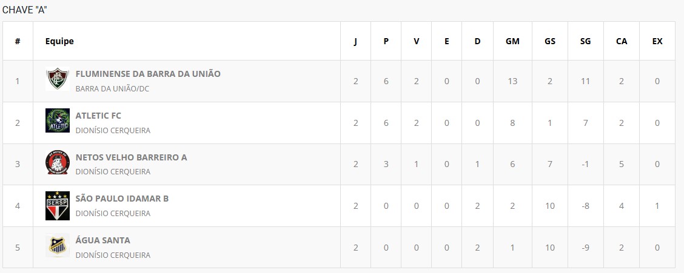The image size is (684, 273).
Task: Sort by the P points column header
Action: tap(386, 41)
